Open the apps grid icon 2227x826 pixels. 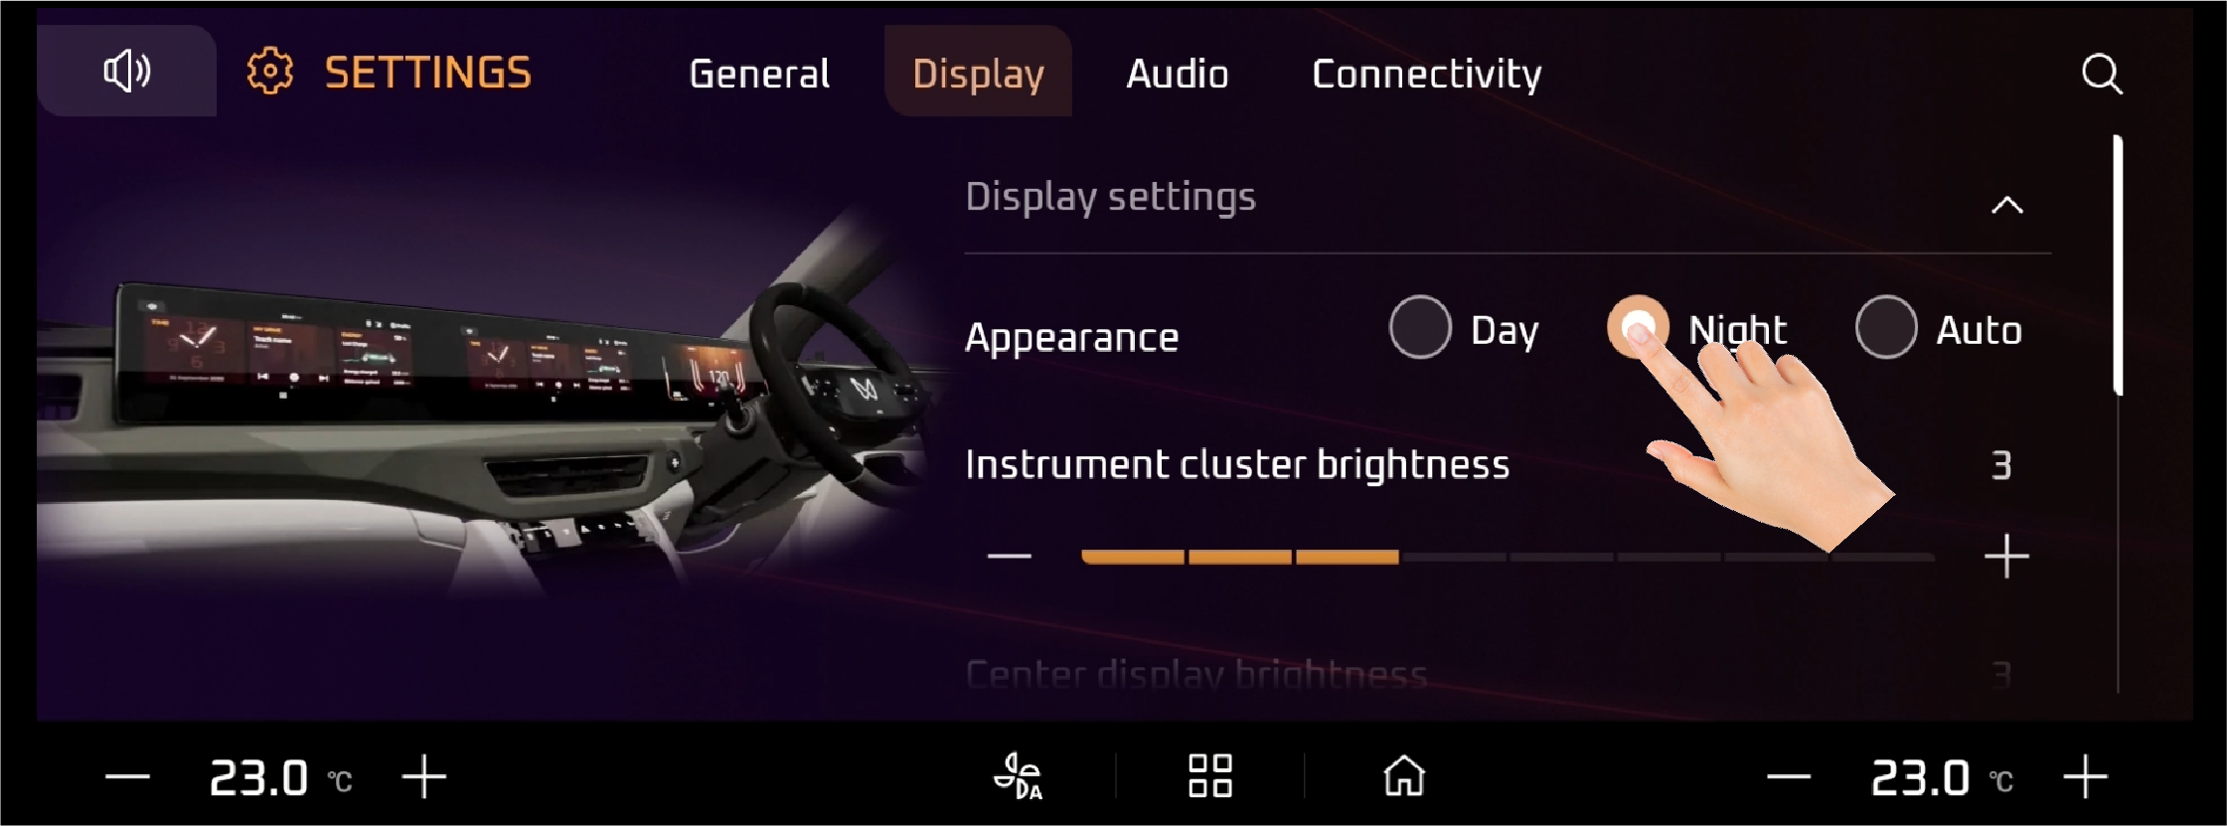(1210, 776)
